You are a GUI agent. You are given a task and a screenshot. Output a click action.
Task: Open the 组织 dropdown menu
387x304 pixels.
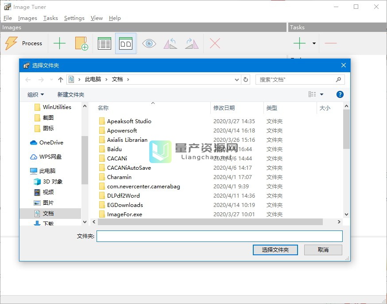coord(35,94)
